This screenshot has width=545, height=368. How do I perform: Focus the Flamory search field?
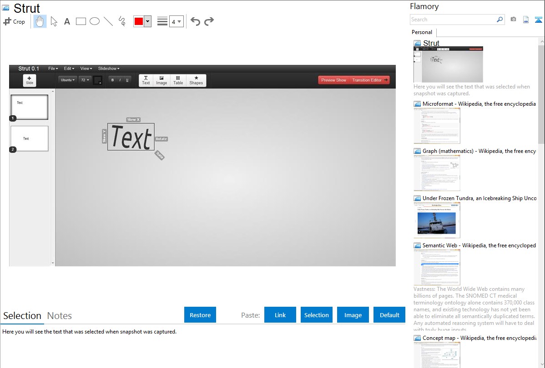[453, 20]
